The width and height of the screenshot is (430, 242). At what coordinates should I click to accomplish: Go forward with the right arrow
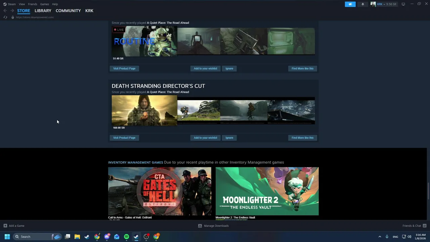(12, 11)
